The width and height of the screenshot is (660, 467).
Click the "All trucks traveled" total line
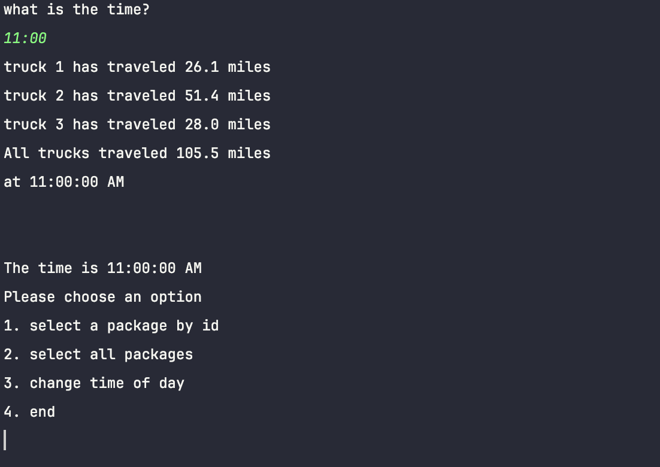point(137,153)
